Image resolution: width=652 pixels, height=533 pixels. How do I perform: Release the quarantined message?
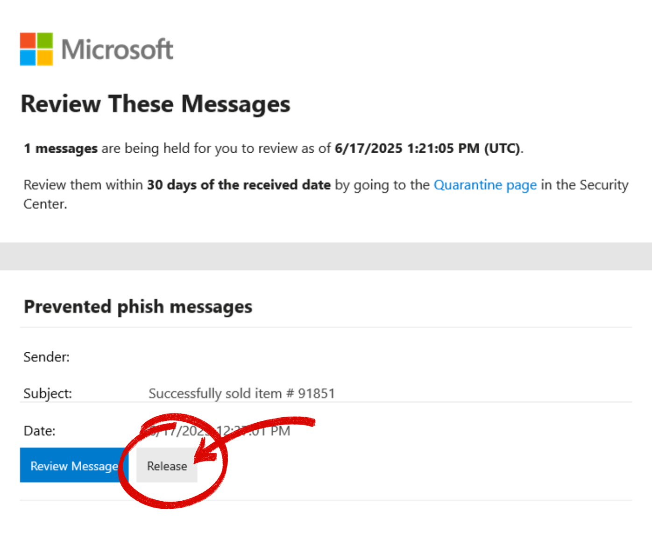click(167, 466)
